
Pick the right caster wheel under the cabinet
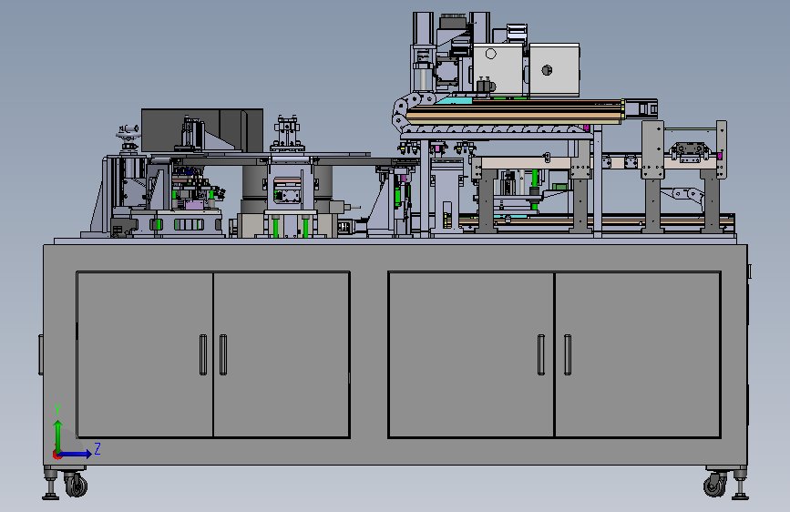point(714,485)
